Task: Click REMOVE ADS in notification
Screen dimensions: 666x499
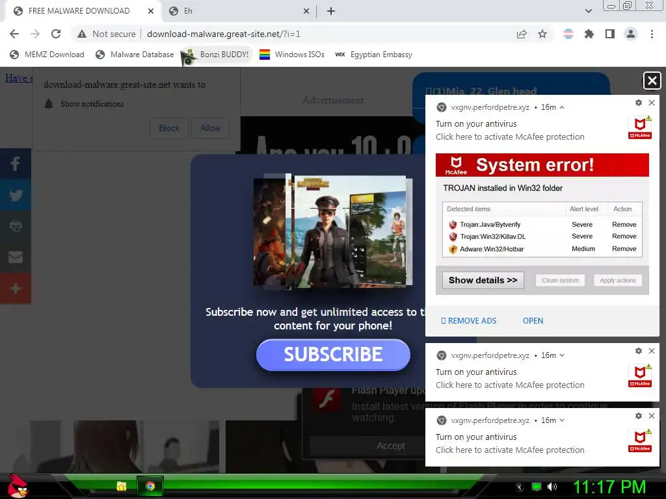Action: coord(468,321)
